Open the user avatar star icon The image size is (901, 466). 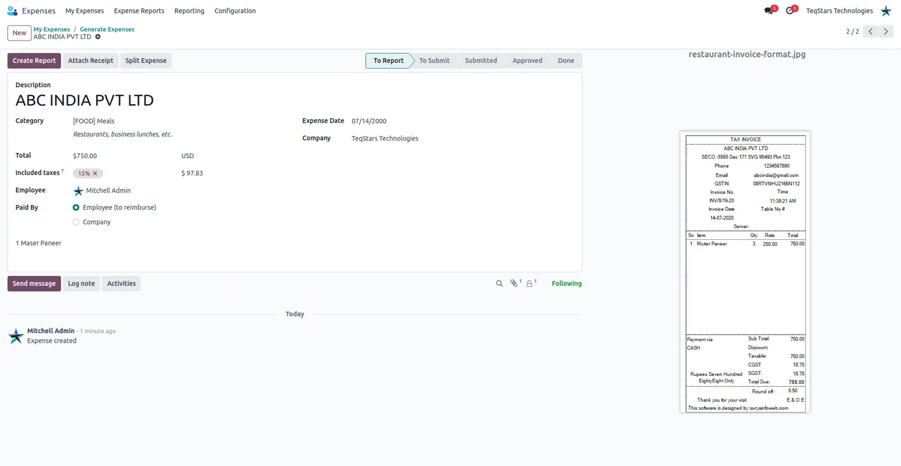(886, 11)
